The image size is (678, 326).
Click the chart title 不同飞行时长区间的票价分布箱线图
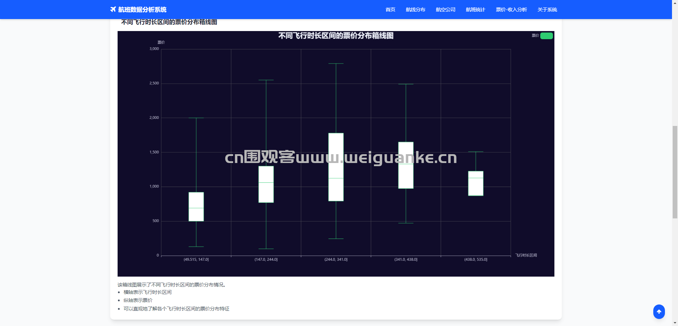[x=335, y=36]
